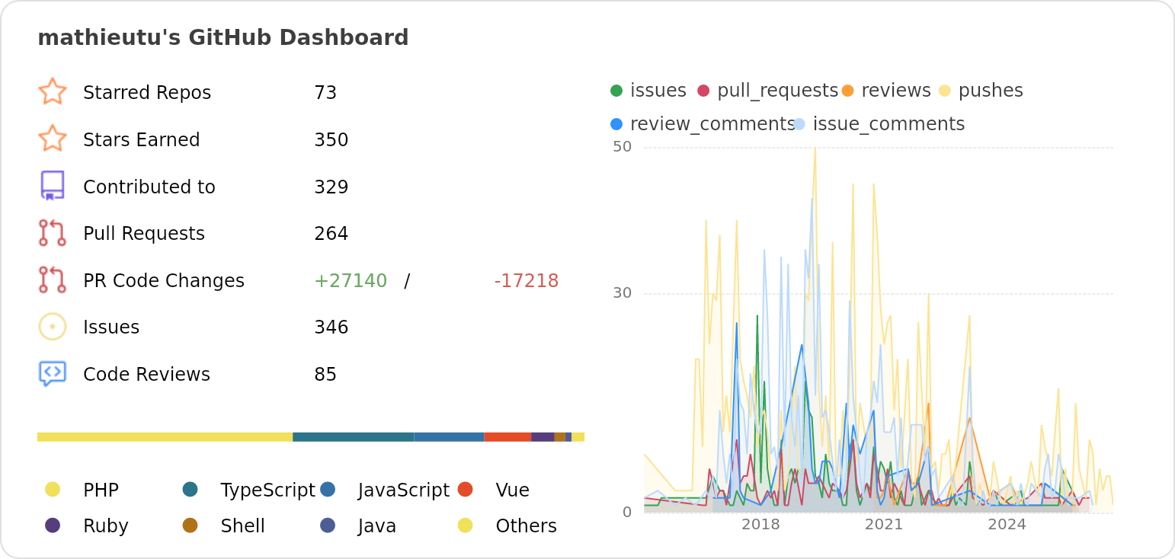Screen dimensions: 1175x559
Task: Click the Pull Requests row icon
Action: [x=52, y=233]
